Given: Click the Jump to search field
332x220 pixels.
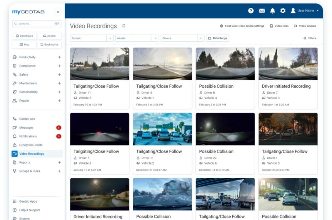Looking at the screenshot, I should click(37, 24).
